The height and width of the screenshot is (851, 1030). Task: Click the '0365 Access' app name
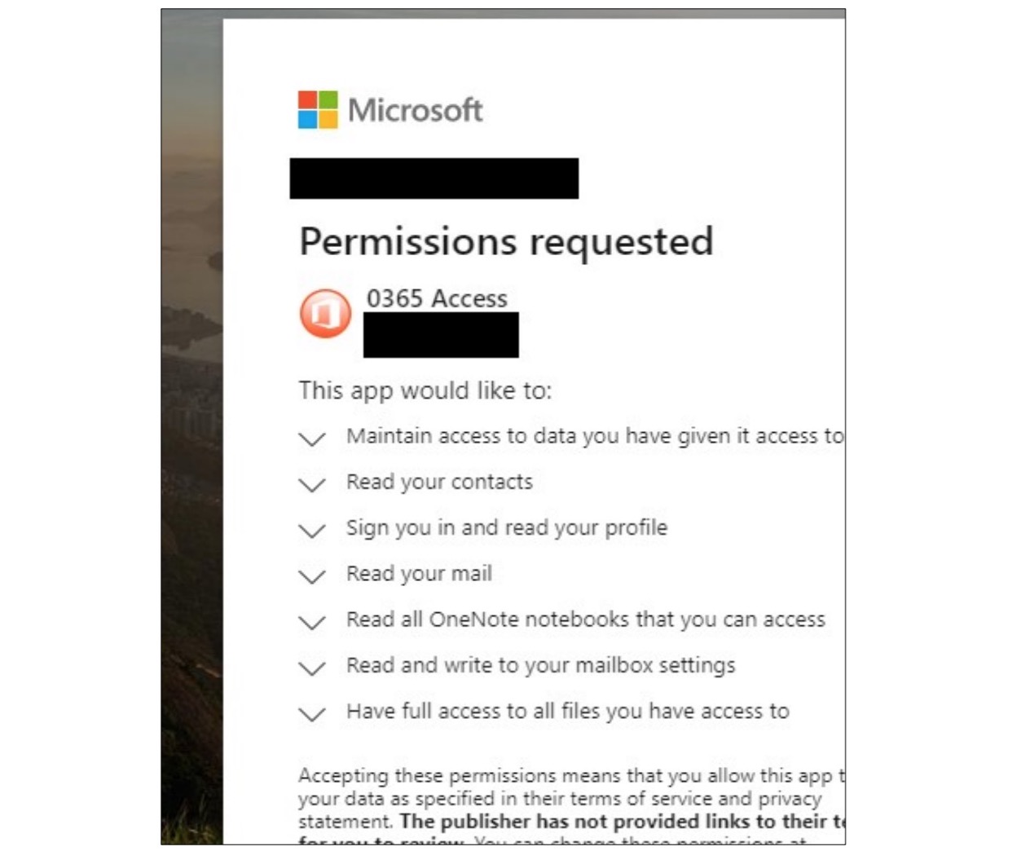(437, 298)
